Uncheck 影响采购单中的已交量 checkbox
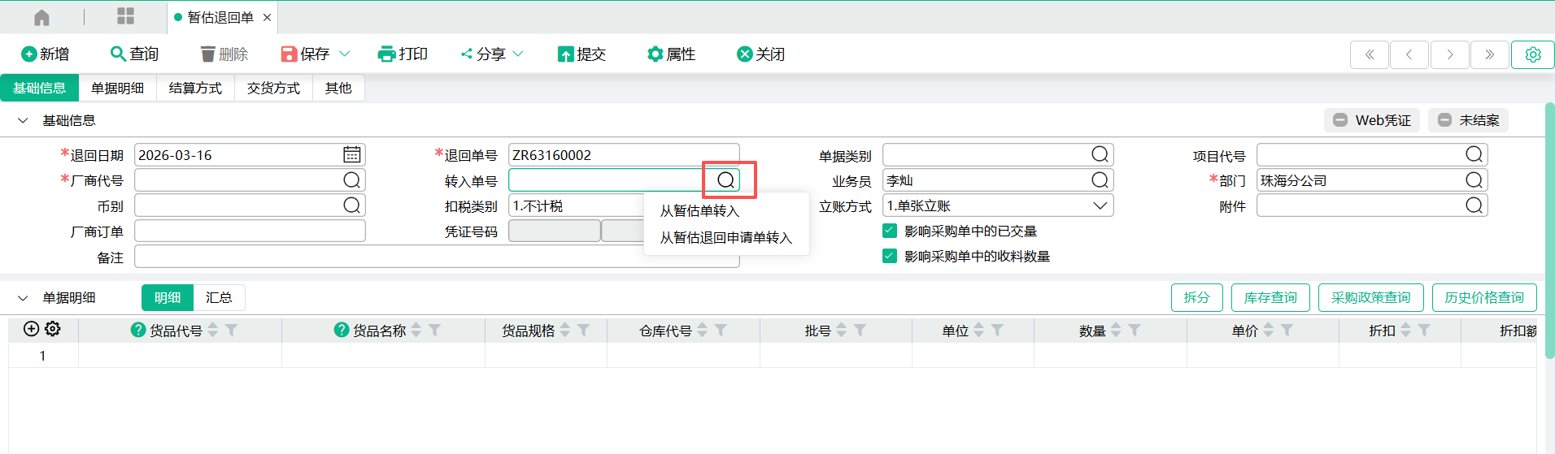This screenshot has width=1555, height=454. pos(890,231)
